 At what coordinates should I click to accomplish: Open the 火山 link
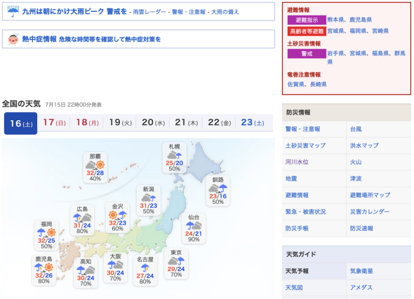point(356,162)
